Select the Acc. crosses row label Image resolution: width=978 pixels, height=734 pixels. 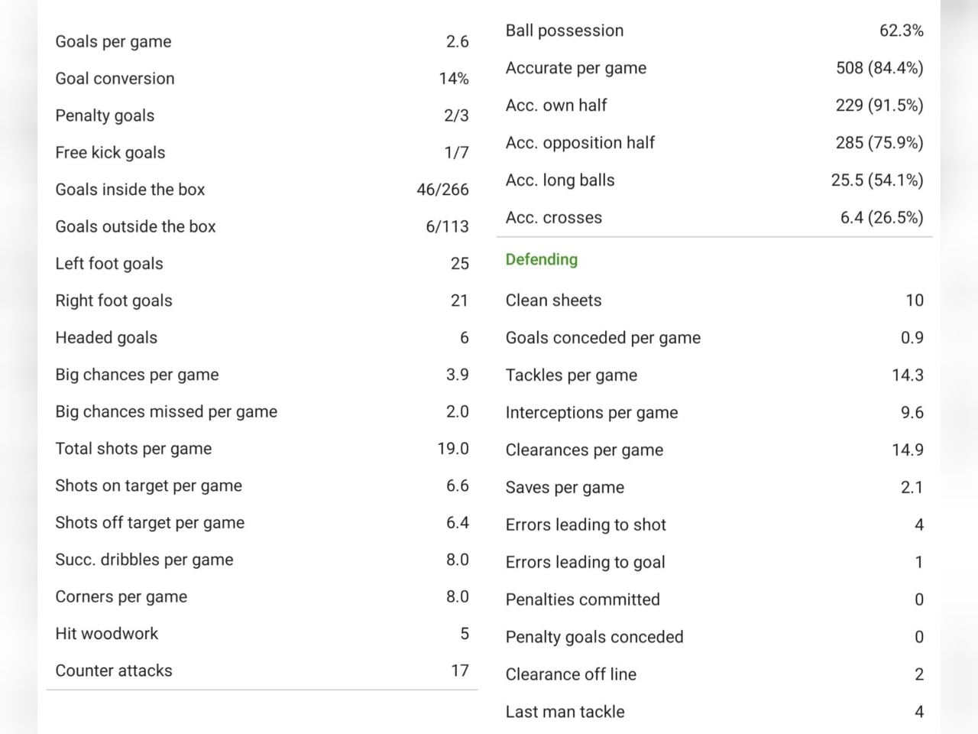(553, 218)
